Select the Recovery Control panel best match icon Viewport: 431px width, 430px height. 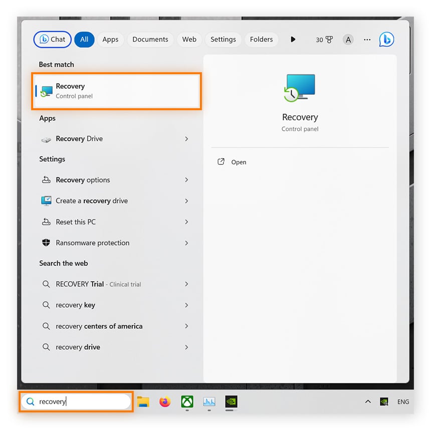46,91
